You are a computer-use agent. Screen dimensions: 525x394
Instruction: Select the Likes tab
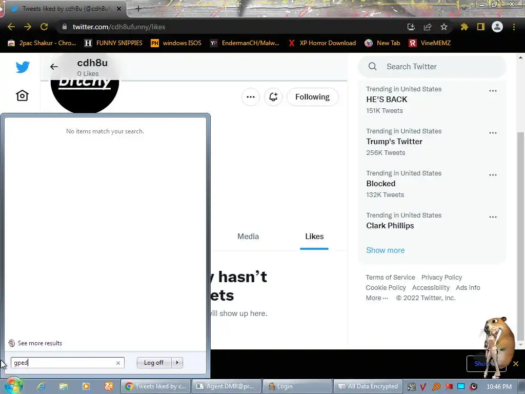(x=314, y=237)
